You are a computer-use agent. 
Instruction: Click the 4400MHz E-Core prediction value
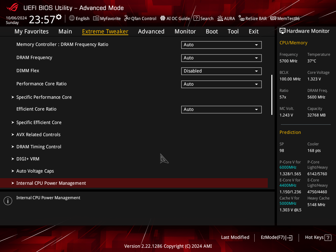tap(288, 185)
